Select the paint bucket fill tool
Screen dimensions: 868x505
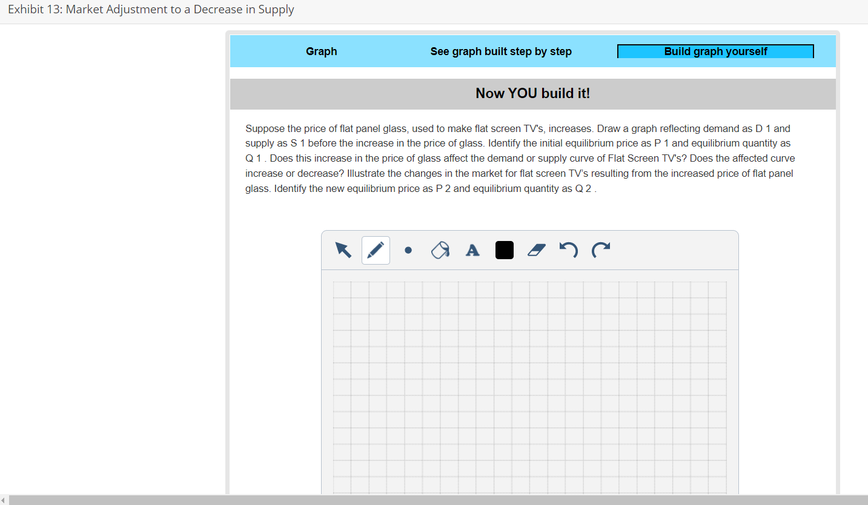click(x=440, y=250)
